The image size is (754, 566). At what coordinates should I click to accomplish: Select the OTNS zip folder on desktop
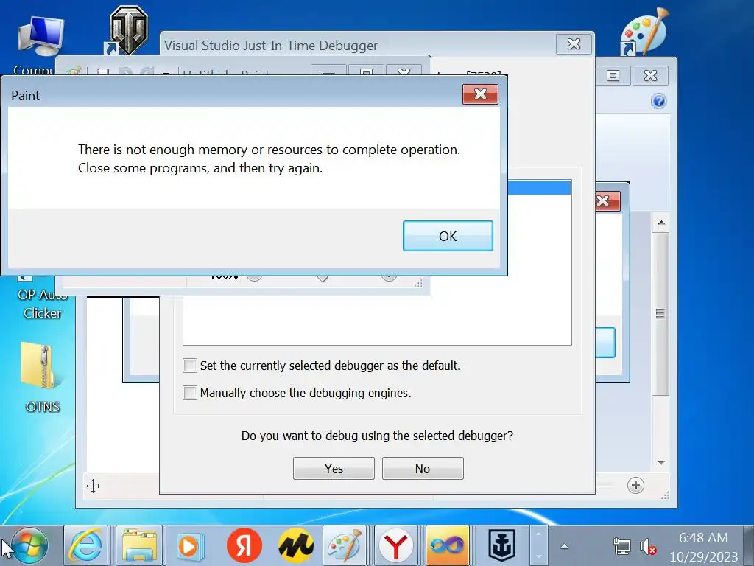click(x=42, y=378)
